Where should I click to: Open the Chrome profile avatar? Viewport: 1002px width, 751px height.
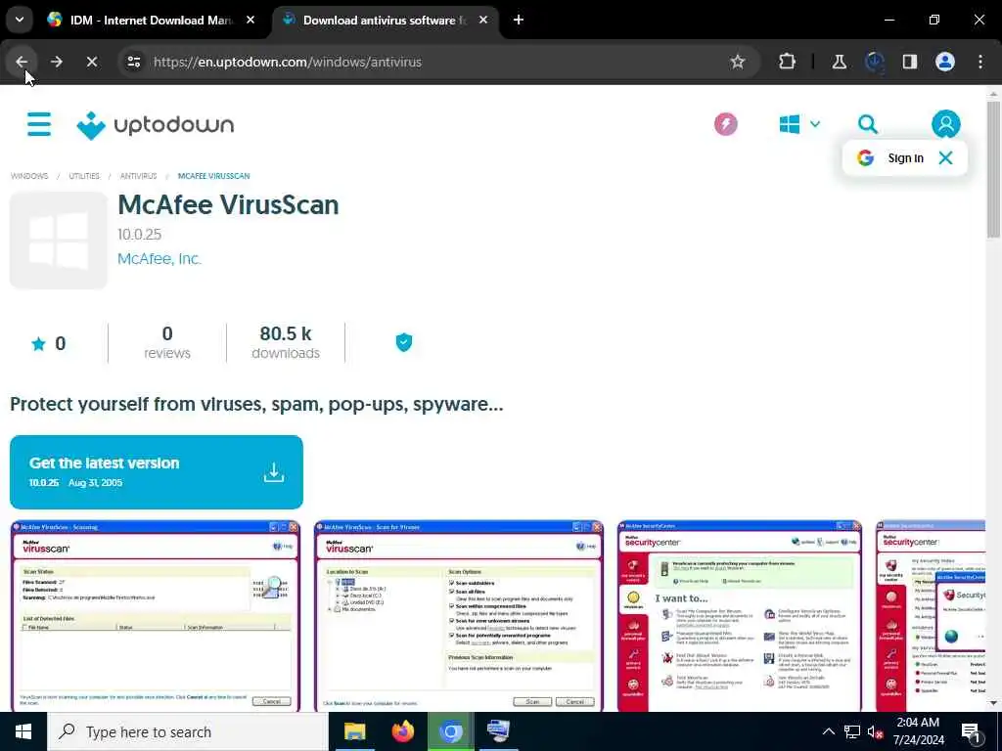coord(944,62)
